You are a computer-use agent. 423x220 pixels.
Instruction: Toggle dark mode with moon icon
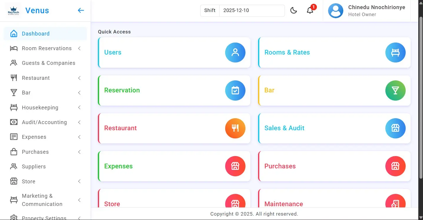pos(293,11)
